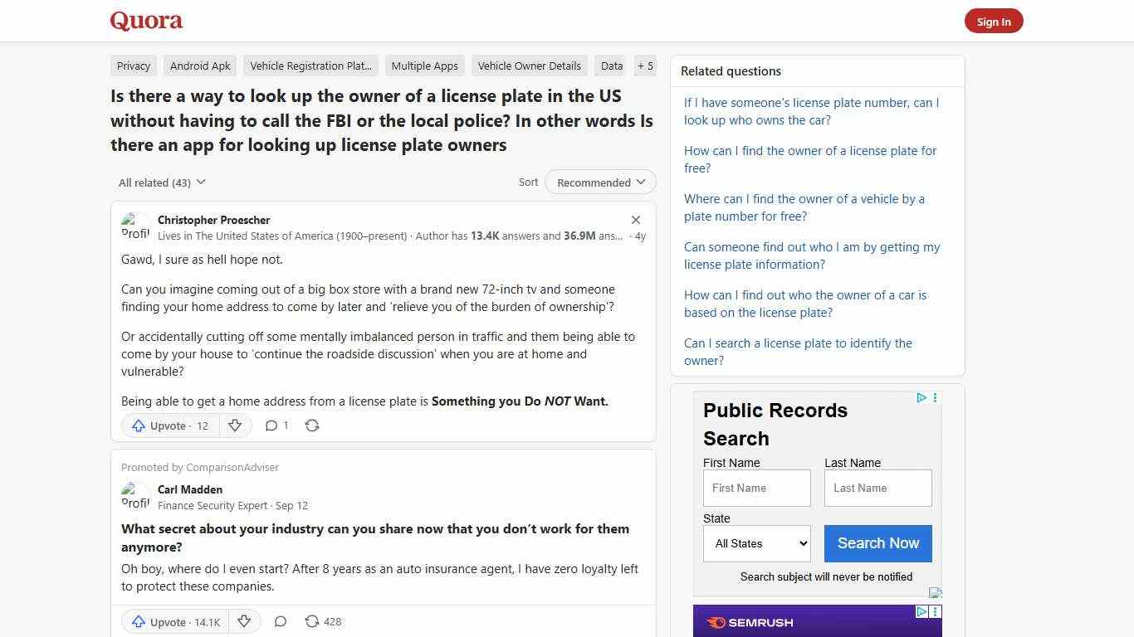The width and height of the screenshot is (1134, 637).
Task: Expand the All related (43) list
Action: pos(161,182)
